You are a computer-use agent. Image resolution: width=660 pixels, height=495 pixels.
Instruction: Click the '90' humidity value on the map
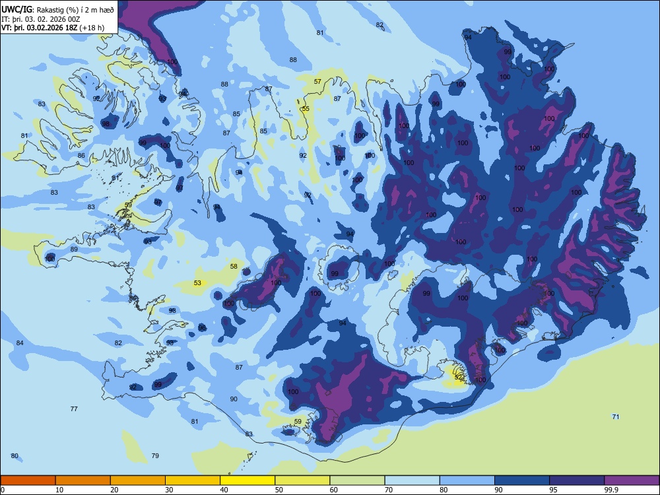click(x=234, y=399)
